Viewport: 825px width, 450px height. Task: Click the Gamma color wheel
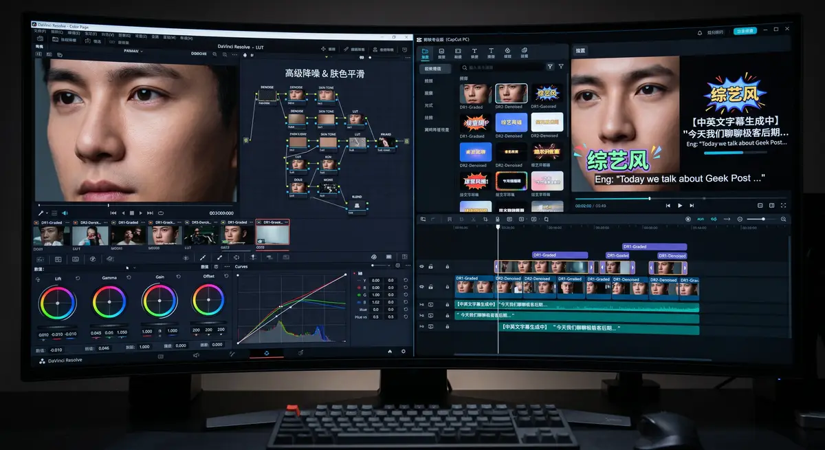(109, 301)
